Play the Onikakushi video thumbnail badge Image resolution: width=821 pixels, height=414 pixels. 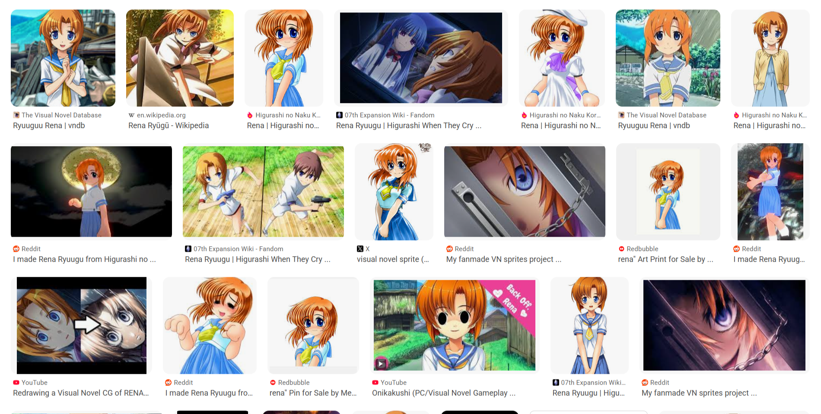point(381,364)
